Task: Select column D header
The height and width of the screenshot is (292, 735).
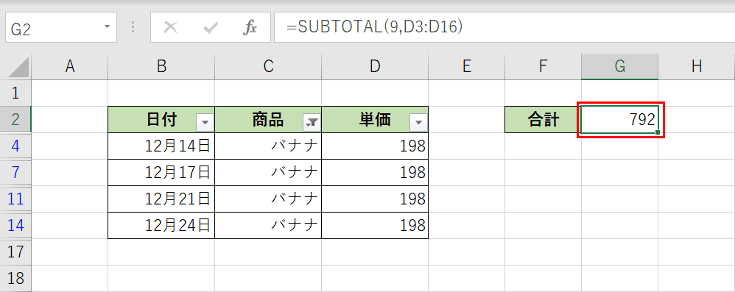Action: (x=375, y=67)
